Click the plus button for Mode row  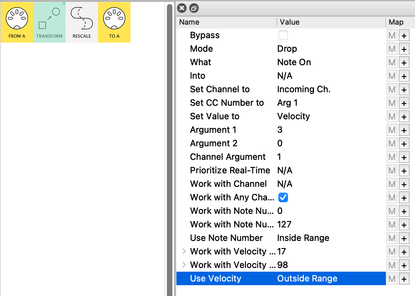tap(404, 49)
